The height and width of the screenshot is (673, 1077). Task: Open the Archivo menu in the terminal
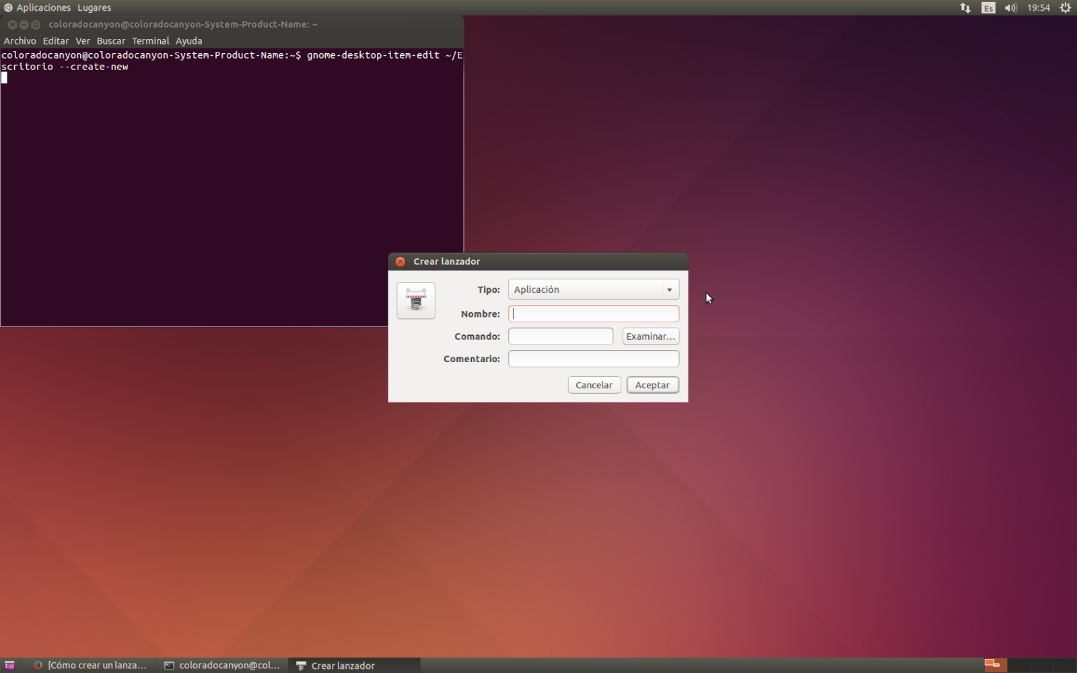point(20,40)
